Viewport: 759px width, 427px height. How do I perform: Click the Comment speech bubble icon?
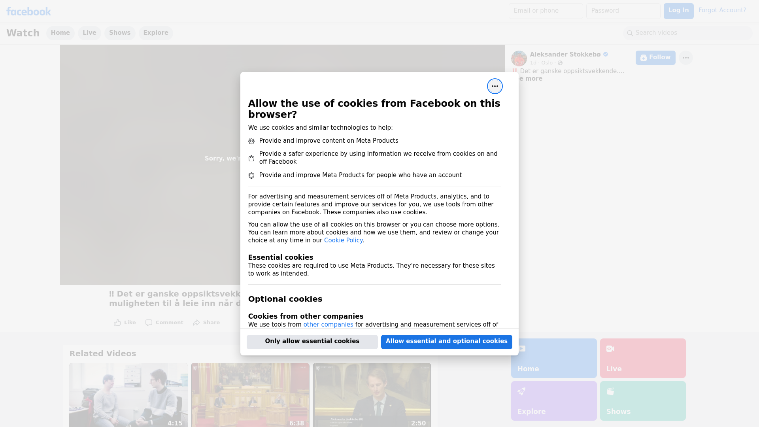click(x=149, y=323)
